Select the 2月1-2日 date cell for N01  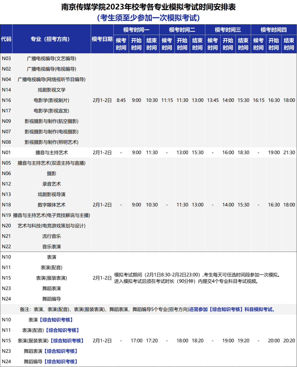pos(103,152)
